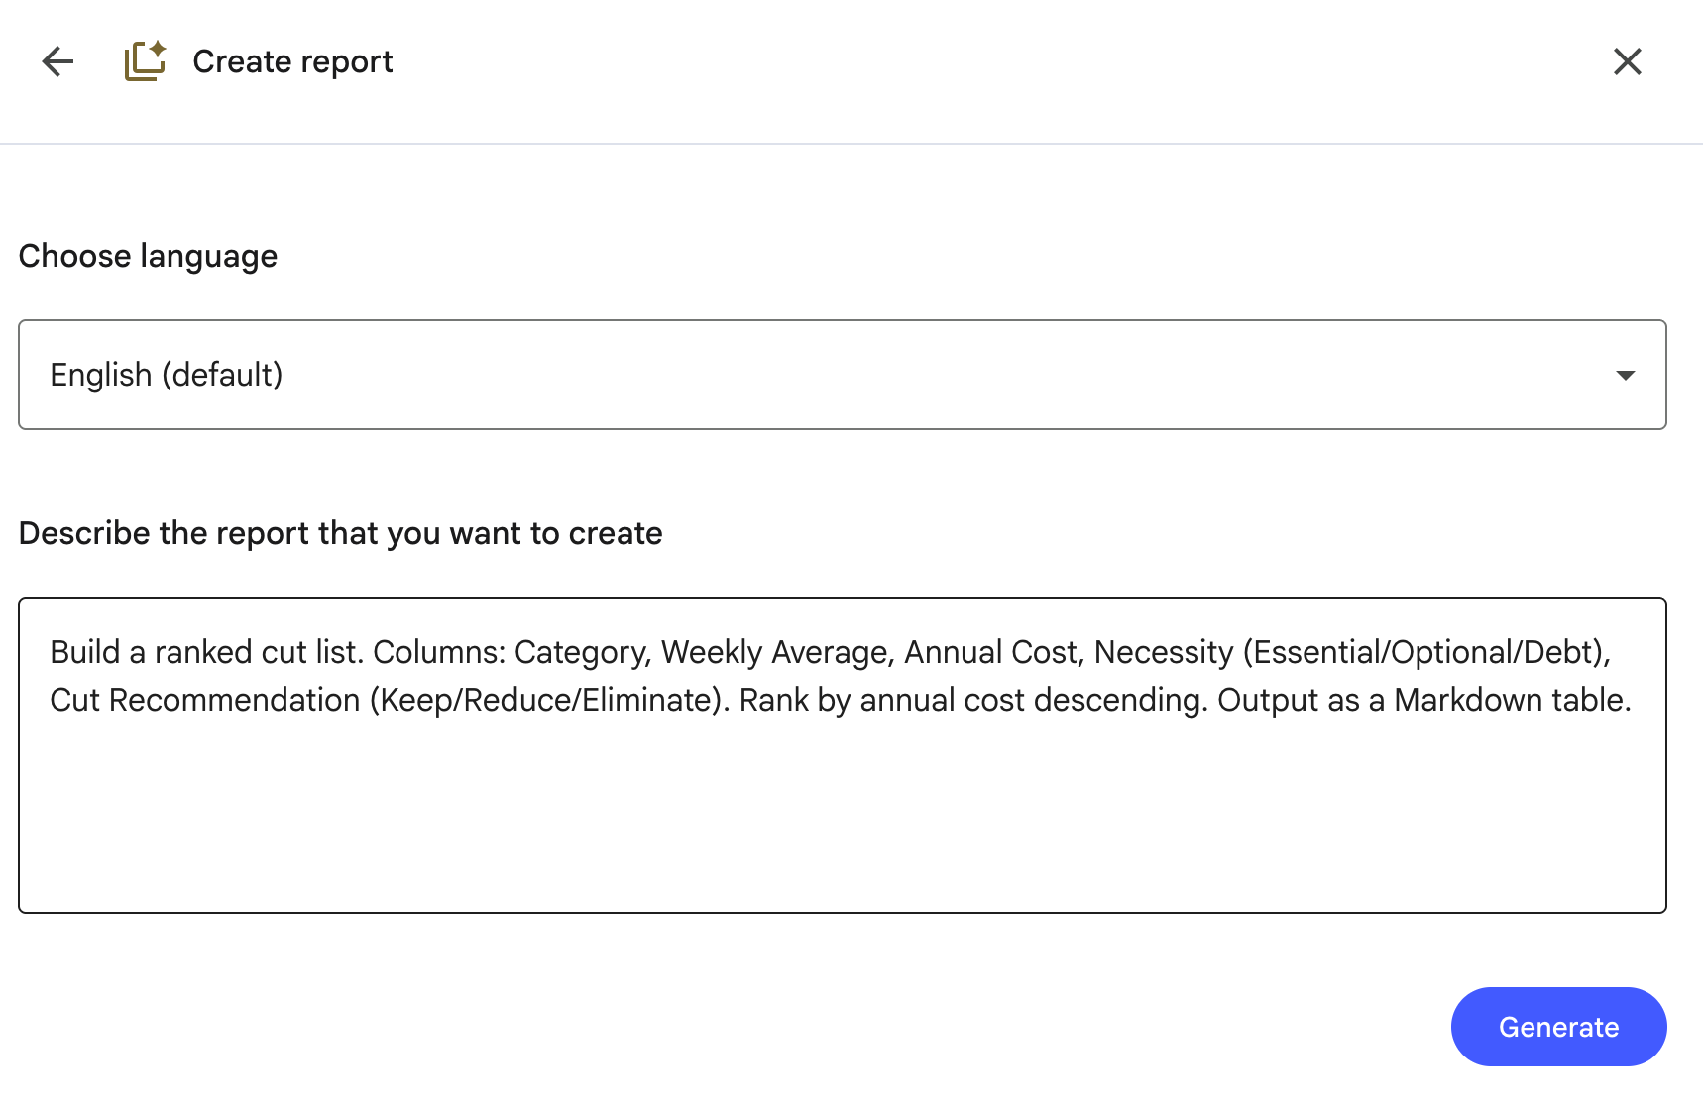Viewport: 1703px width, 1112px height.
Task: Click 'Cut Recommendation' in the description
Action: 205,700
